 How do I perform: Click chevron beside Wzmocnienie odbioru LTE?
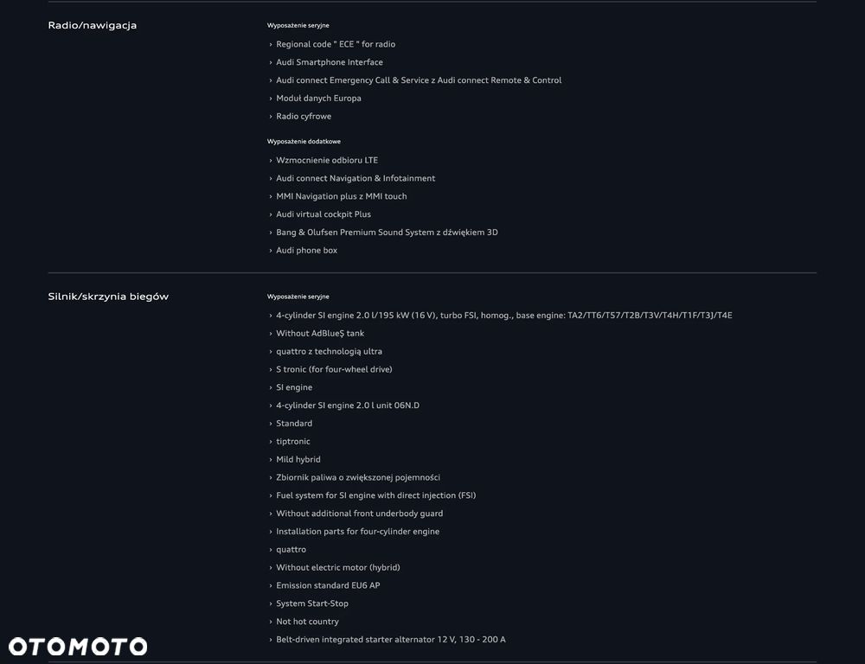coord(270,161)
